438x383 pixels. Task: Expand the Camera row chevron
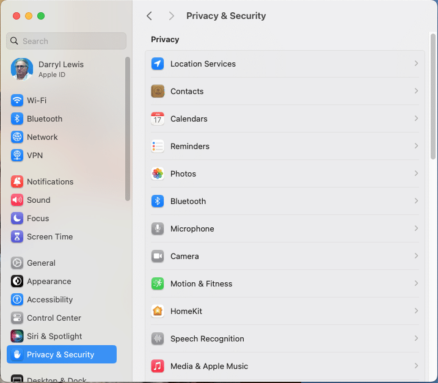tap(416, 256)
